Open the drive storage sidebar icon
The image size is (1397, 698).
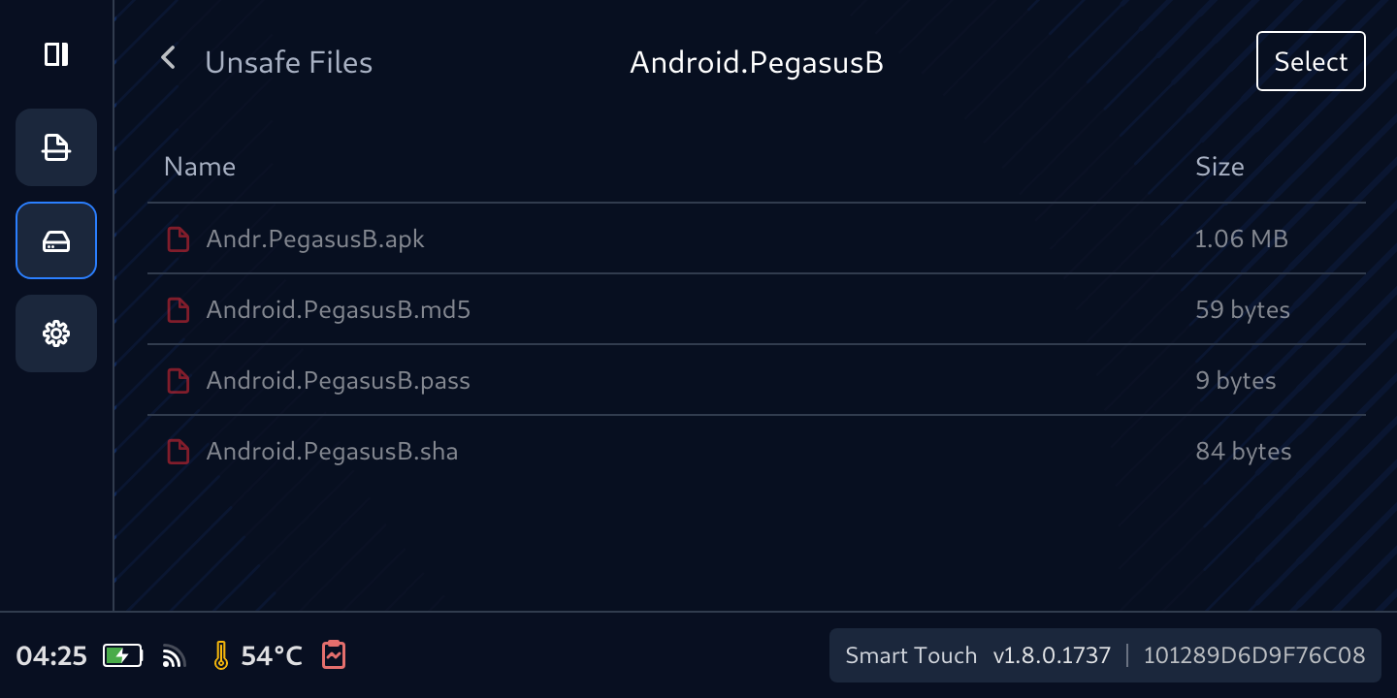[x=56, y=240]
